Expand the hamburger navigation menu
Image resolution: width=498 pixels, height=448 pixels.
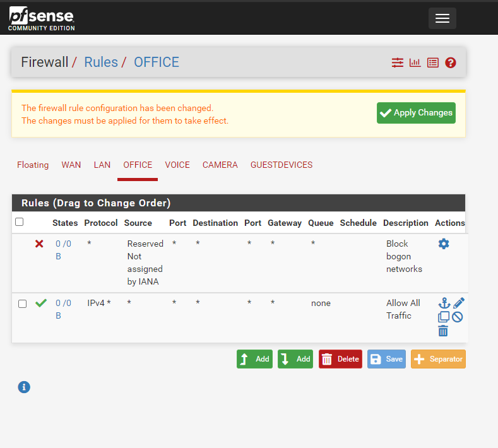pos(442,18)
